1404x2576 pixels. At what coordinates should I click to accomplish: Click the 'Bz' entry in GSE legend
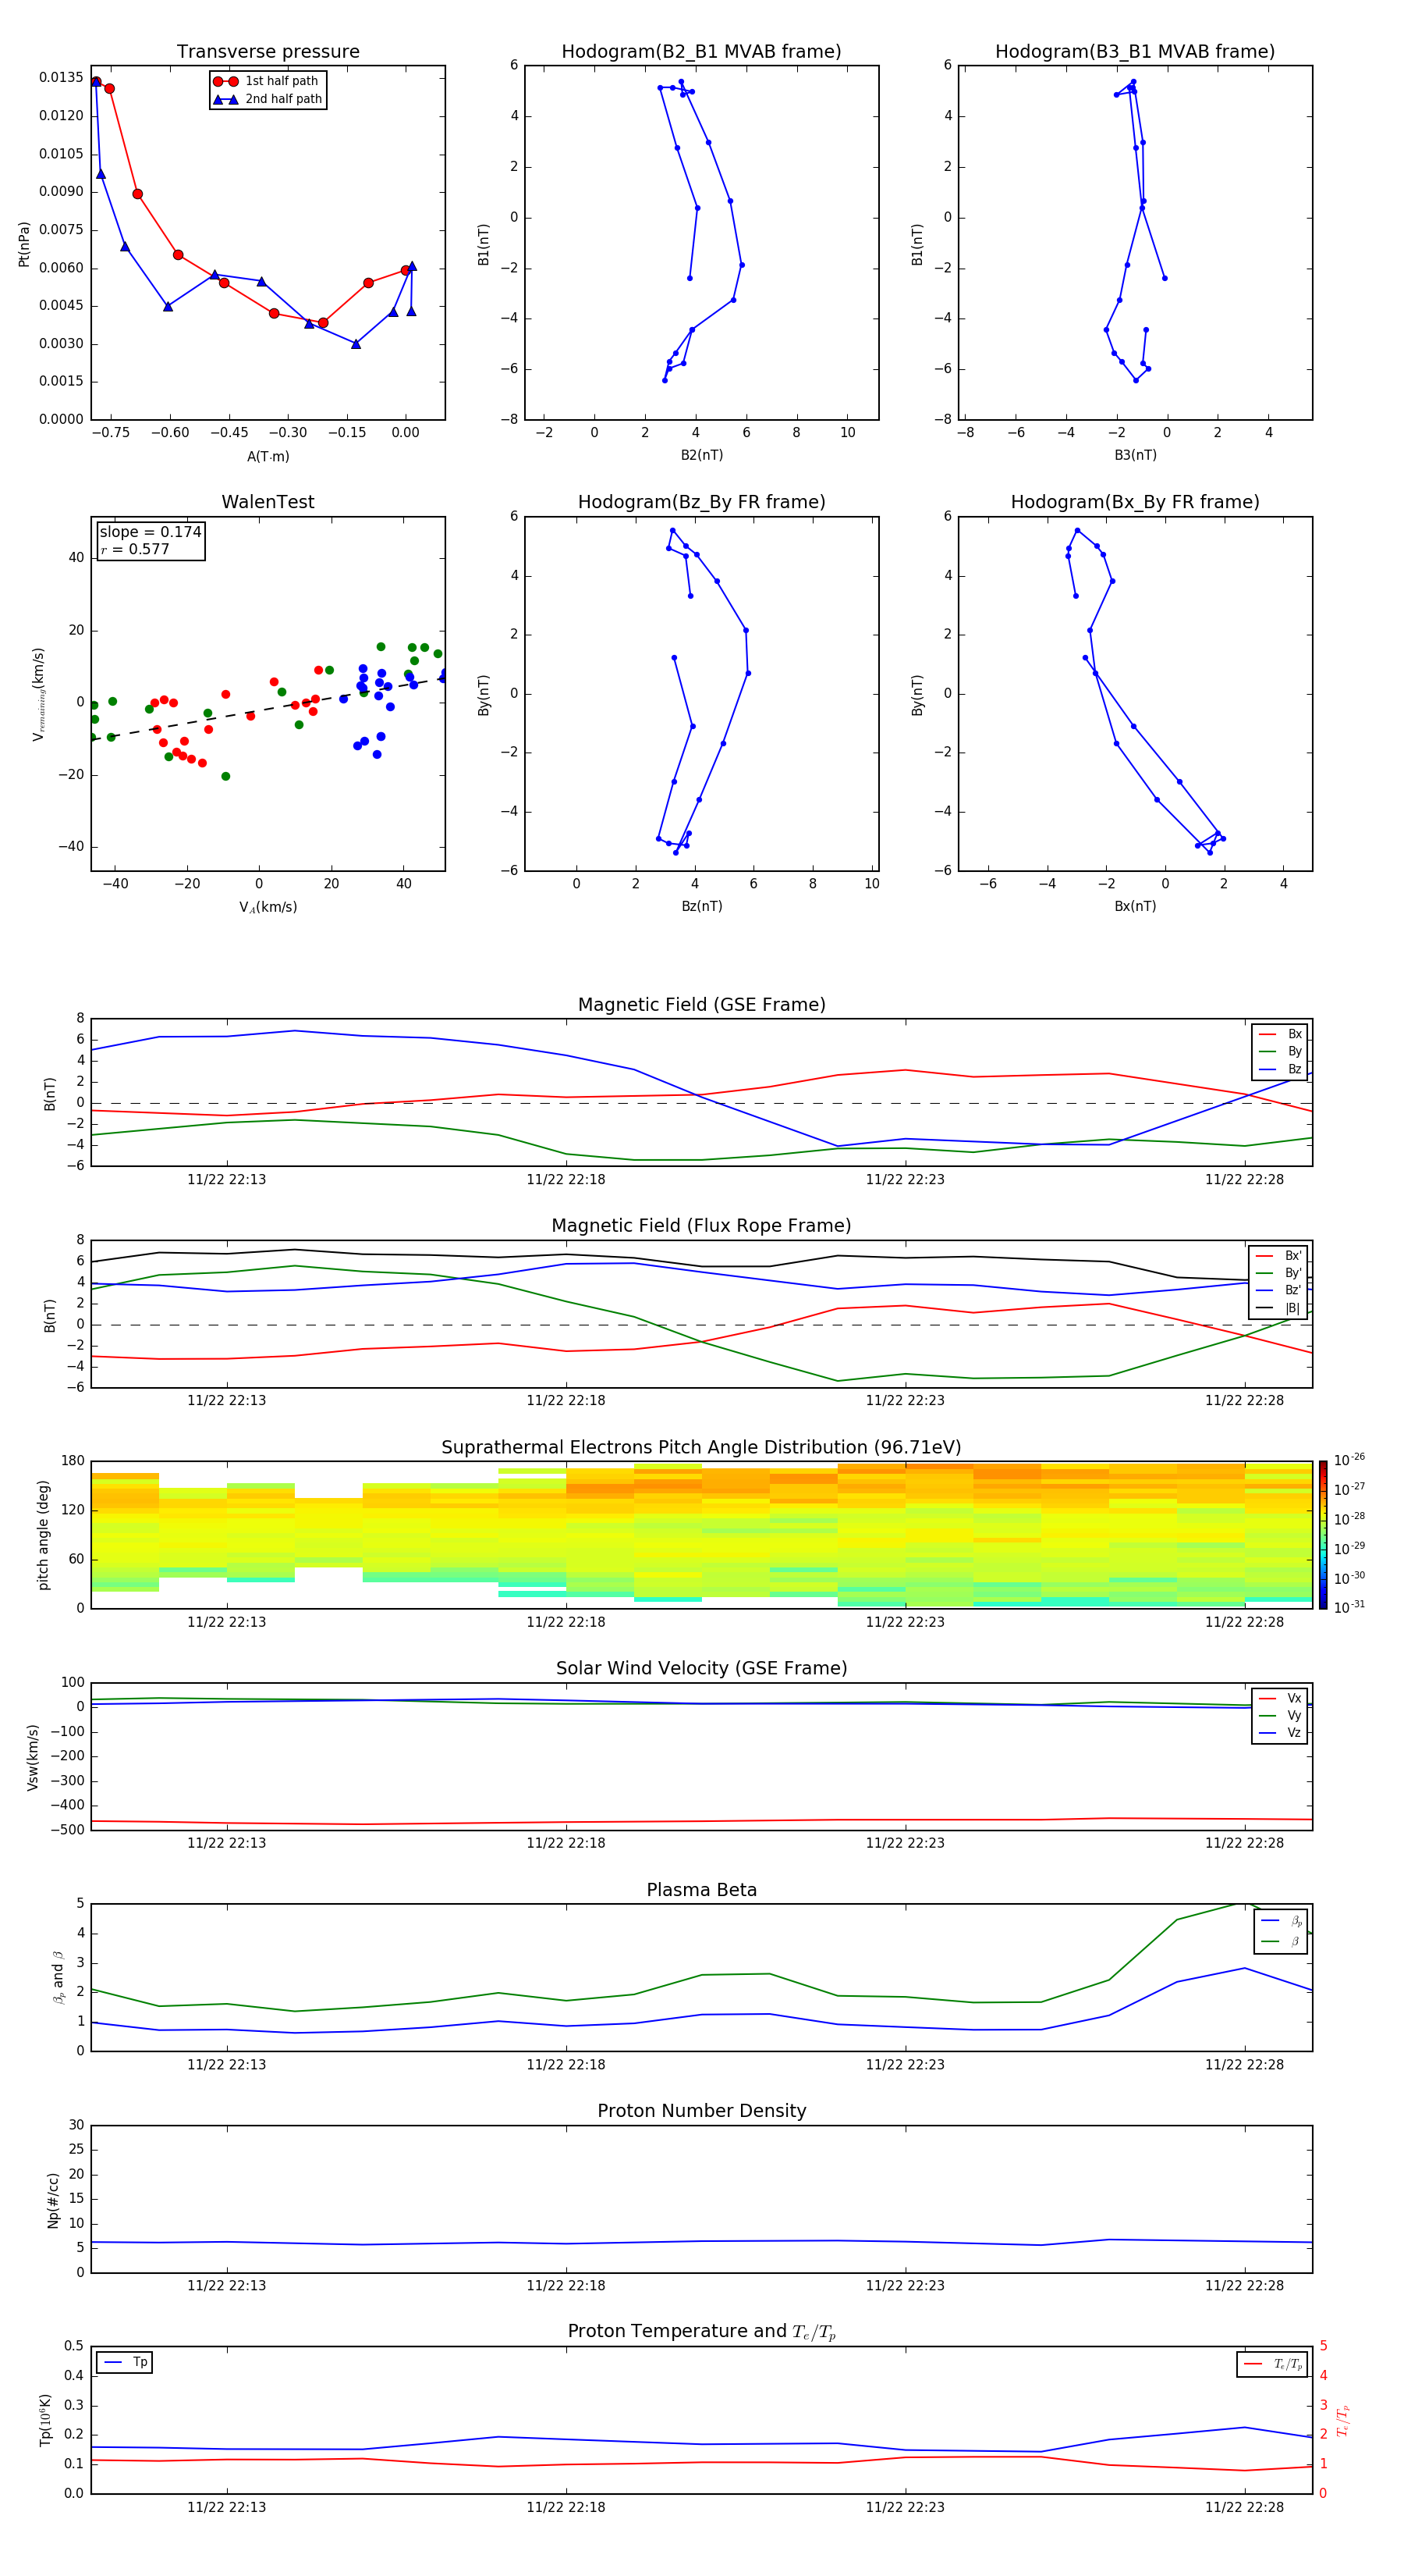[1281, 1070]
